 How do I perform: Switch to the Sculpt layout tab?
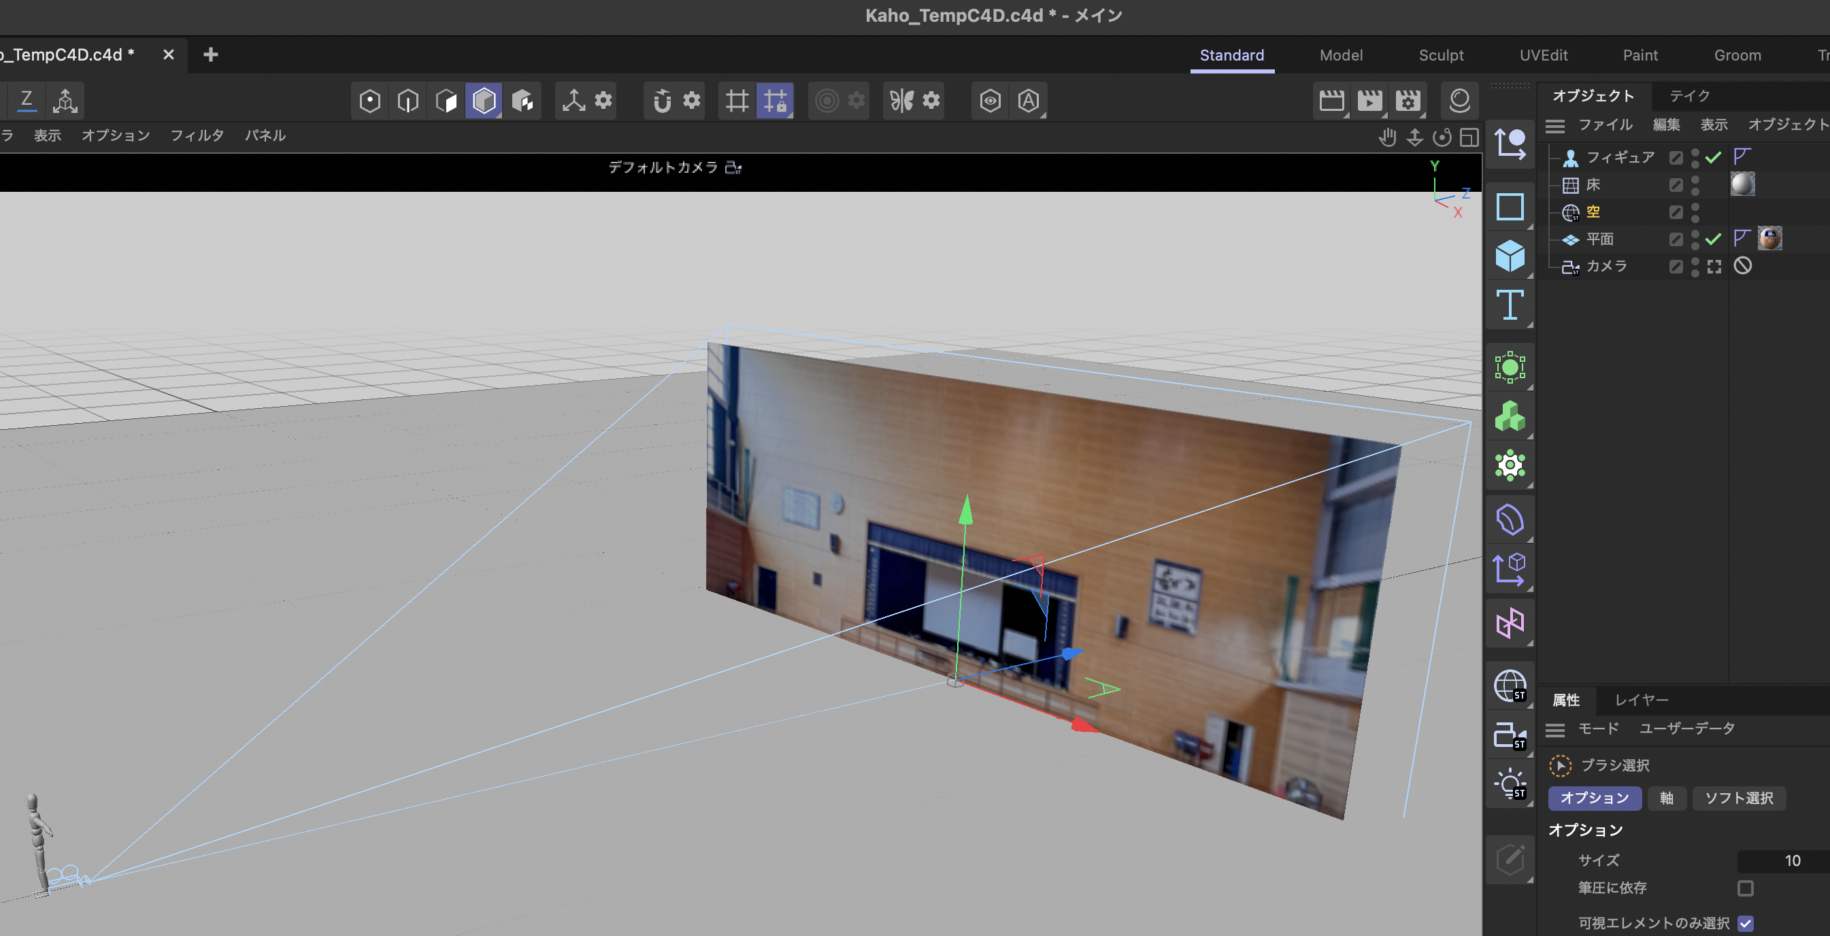1440,54
